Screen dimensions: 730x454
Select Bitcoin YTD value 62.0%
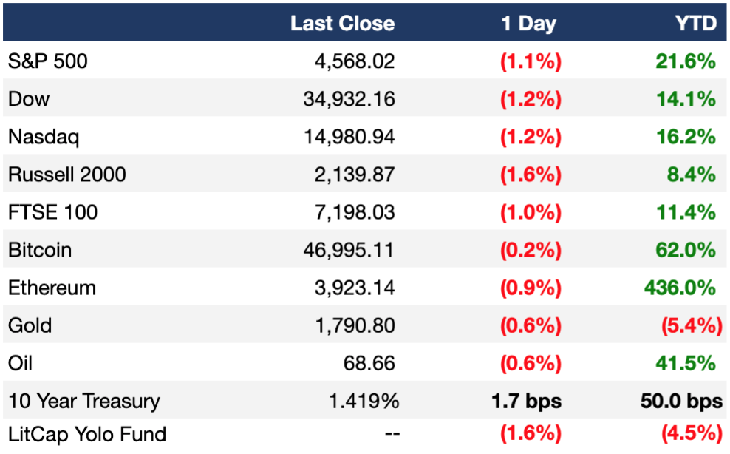click(x=686, y=250)
